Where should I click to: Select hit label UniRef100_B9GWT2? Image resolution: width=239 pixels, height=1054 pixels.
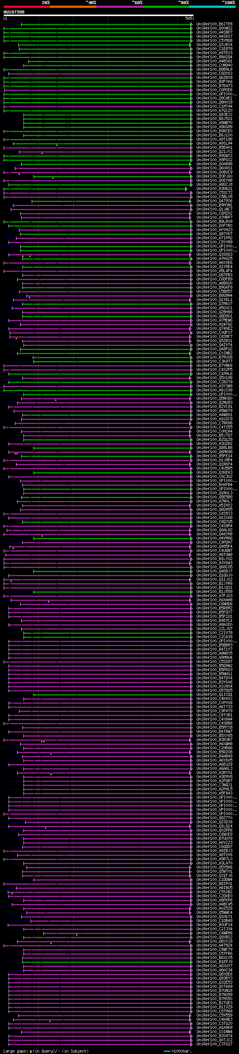214,156
